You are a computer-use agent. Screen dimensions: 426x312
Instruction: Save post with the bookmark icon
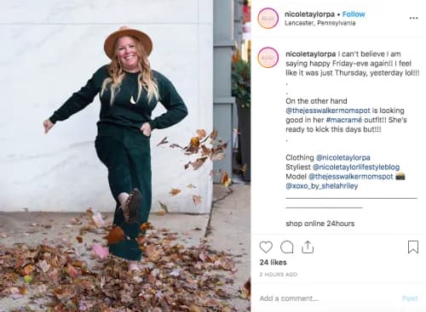tap(413, 247)
